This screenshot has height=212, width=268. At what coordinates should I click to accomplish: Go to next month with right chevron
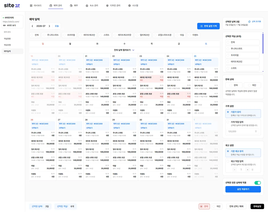(49, 26)
